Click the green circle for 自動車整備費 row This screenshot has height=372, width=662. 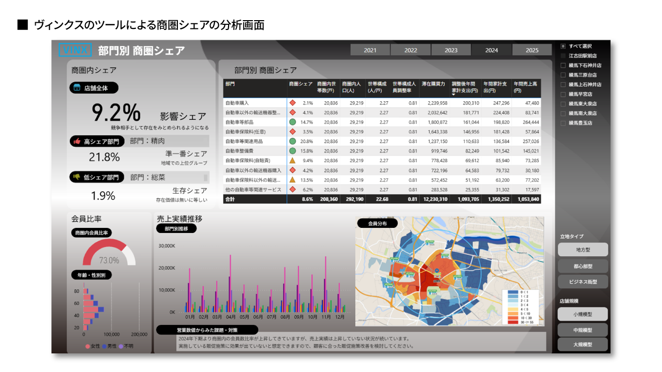[293, 151]
